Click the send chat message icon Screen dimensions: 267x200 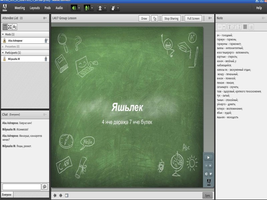click(45, 187)
